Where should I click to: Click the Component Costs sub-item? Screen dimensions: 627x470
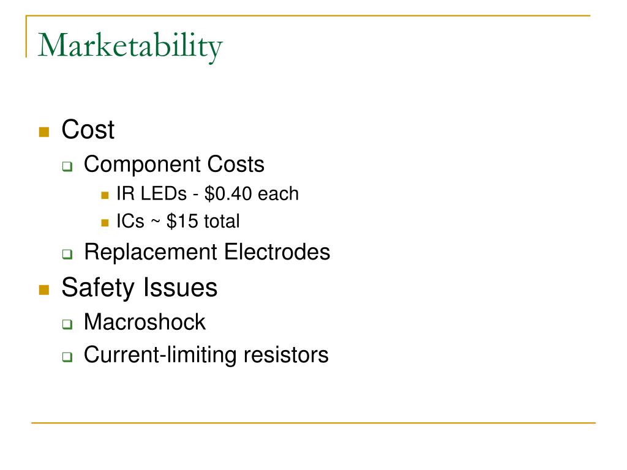(x=174, y=164)
